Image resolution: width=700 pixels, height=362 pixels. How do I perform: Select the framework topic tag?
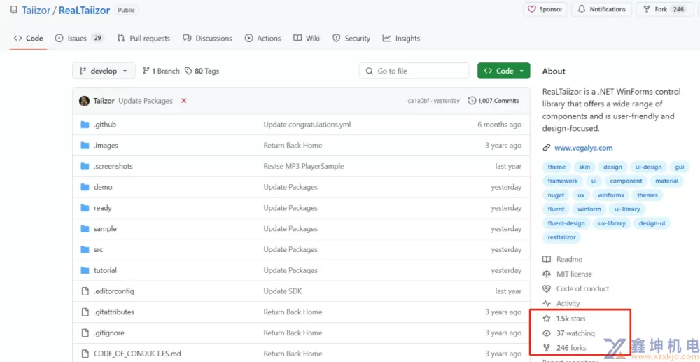[x=563, y=181]
